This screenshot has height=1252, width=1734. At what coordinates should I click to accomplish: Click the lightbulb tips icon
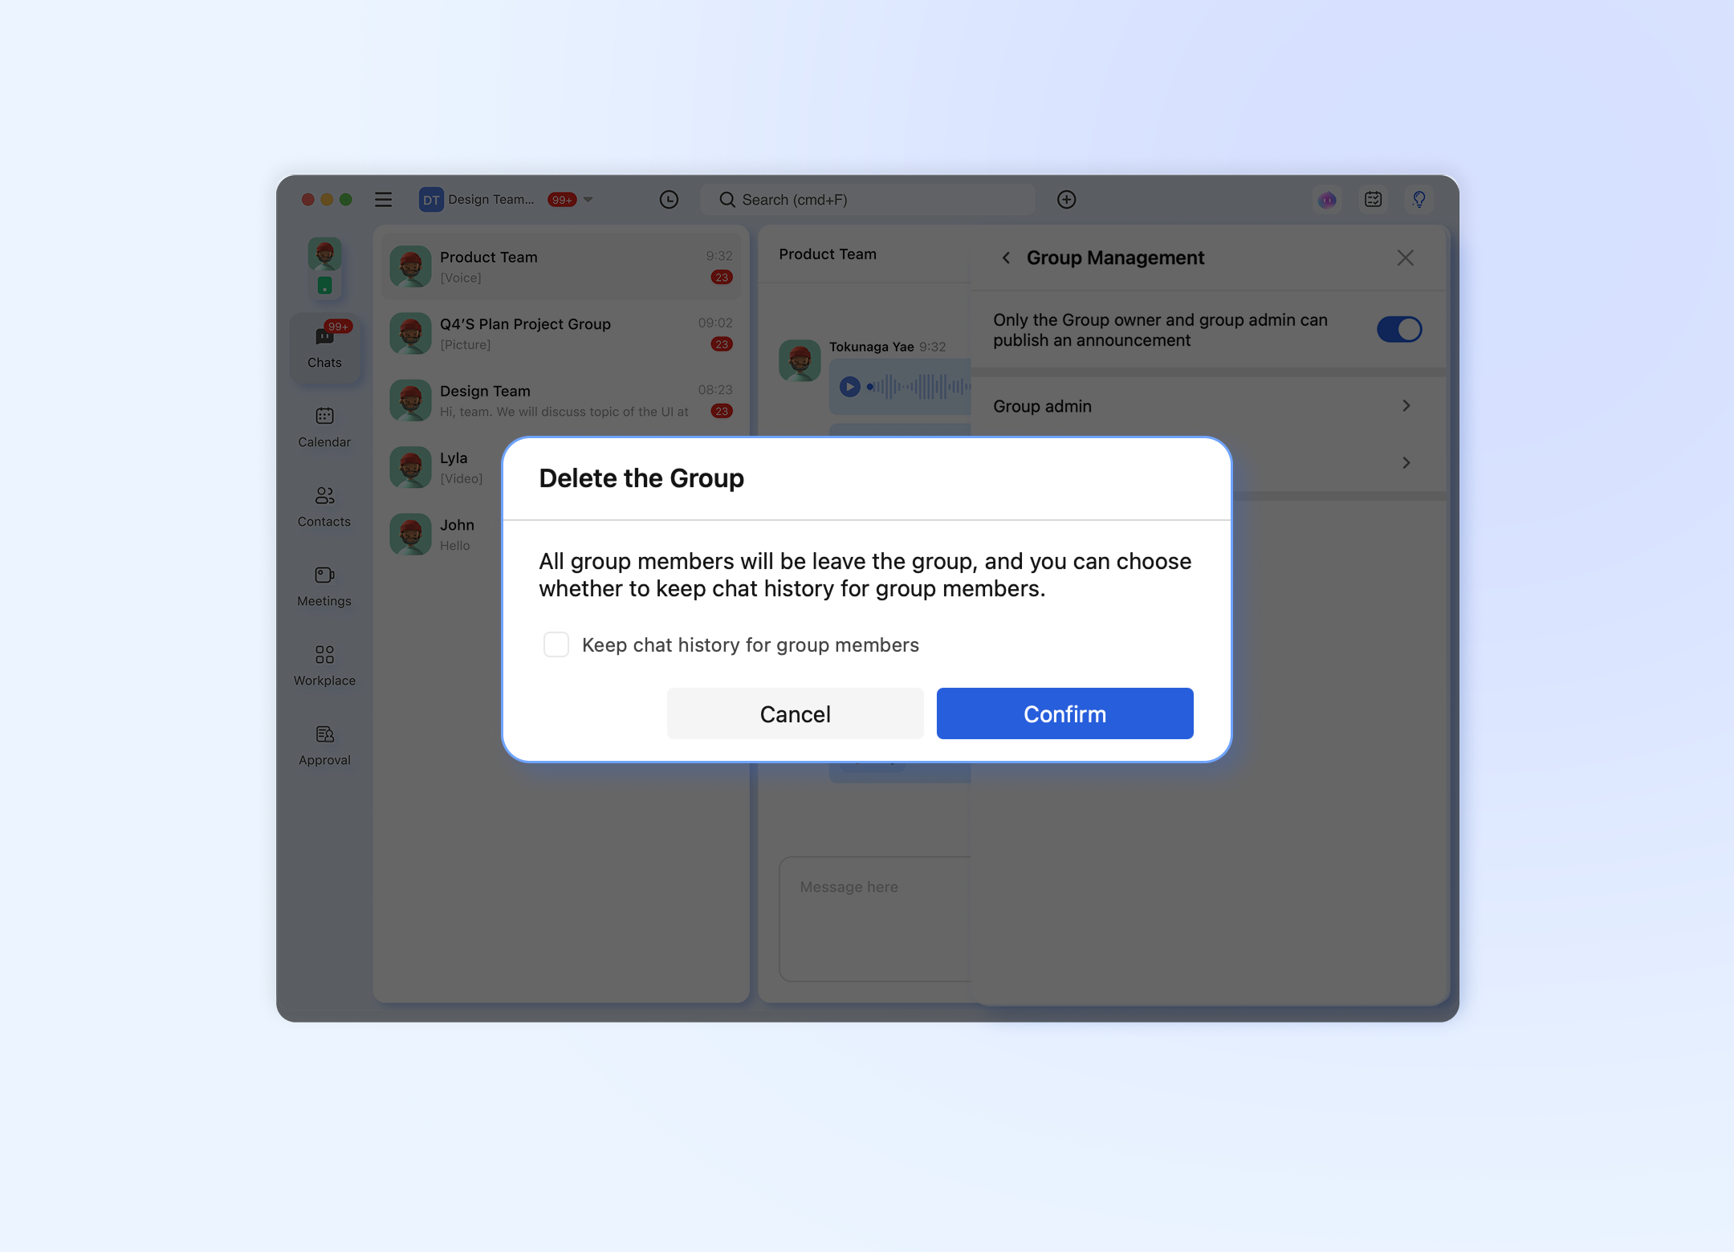tap(1419, 199)
